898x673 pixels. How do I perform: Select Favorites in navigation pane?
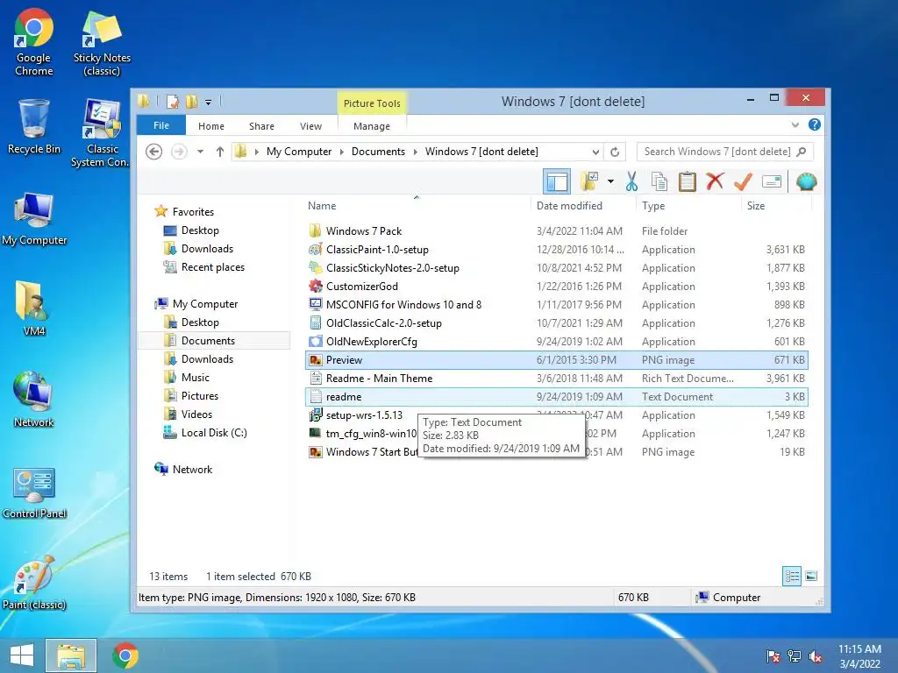(x=193, y=212)
